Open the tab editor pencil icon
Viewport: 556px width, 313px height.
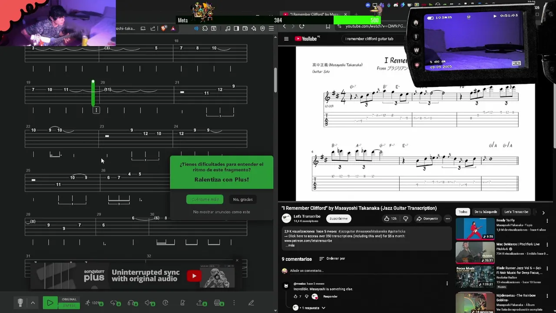pyautogui.click(x=251, y=303)
